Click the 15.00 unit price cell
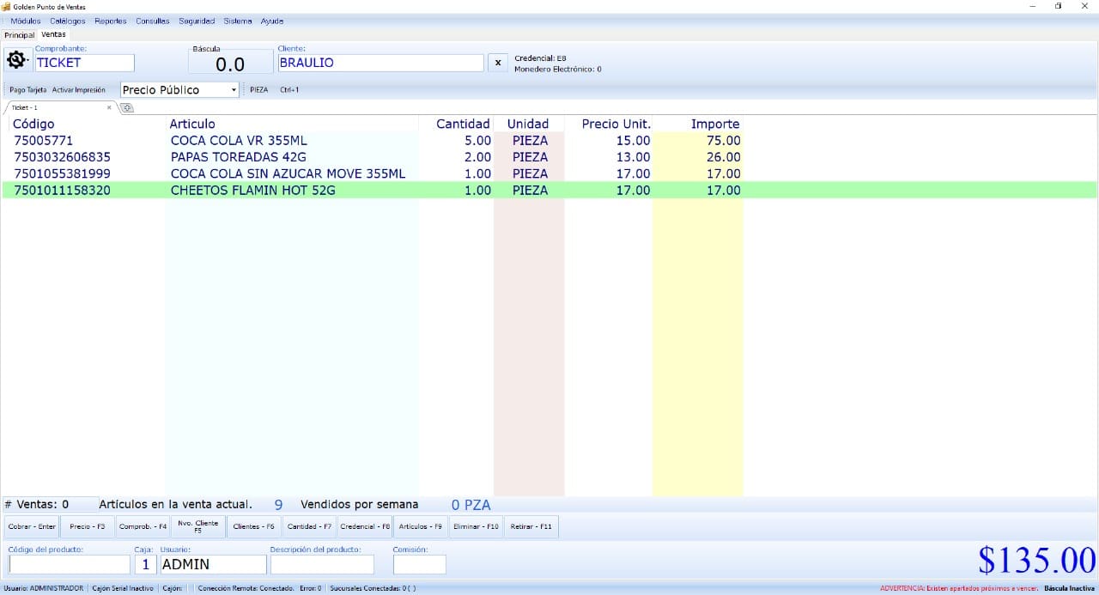Screen dimensions: 1099x595 633,141
